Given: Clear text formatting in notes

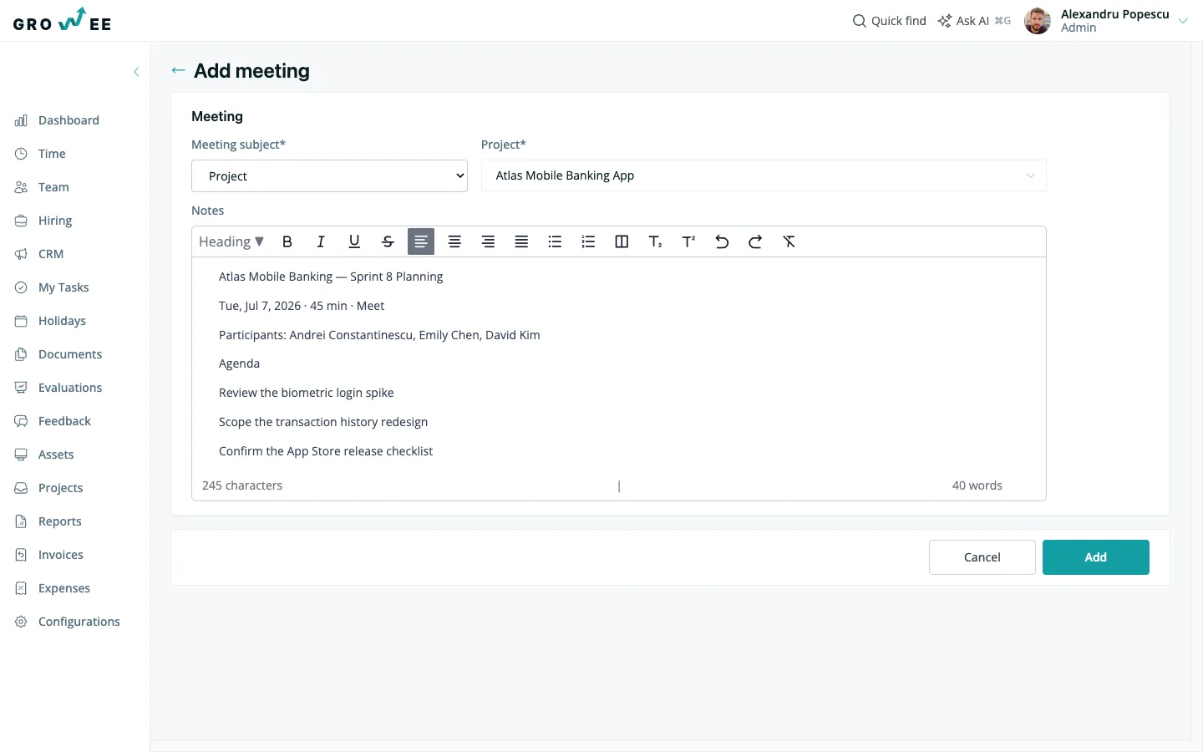Looking at the screenshot, I should [789, 241].
